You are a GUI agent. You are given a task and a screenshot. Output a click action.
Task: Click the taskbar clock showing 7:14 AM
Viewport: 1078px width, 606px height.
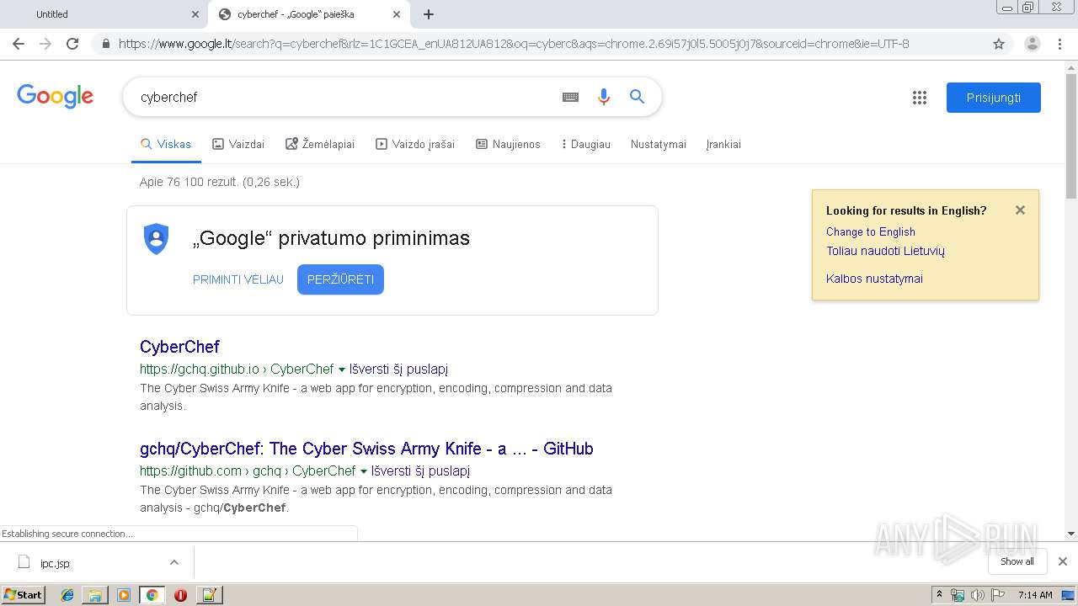(x=1035, y=595)
